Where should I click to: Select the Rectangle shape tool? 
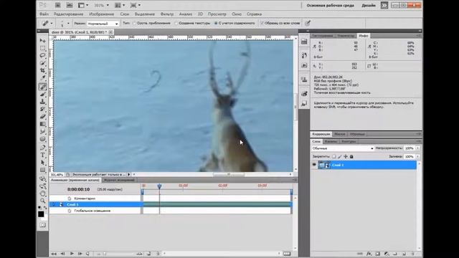click(x=43, y=170)
